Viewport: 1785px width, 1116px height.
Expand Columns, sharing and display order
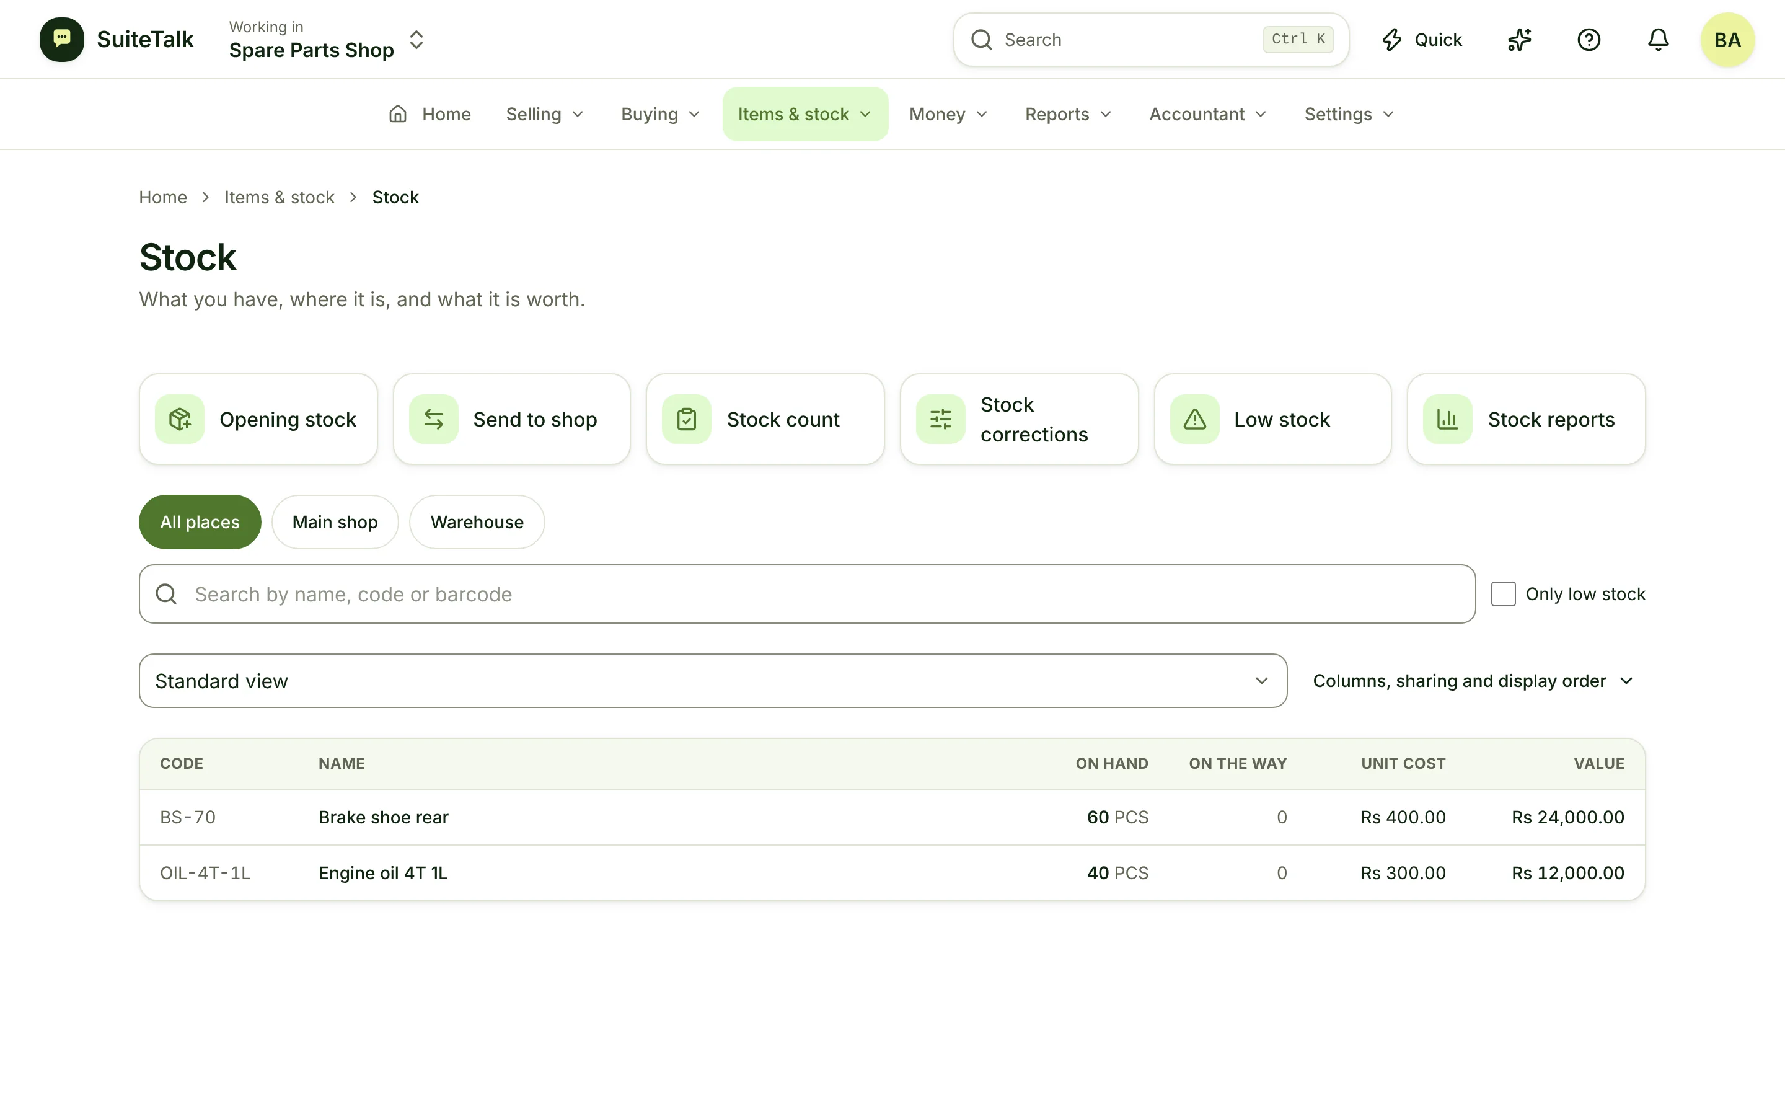(1473, 681)
